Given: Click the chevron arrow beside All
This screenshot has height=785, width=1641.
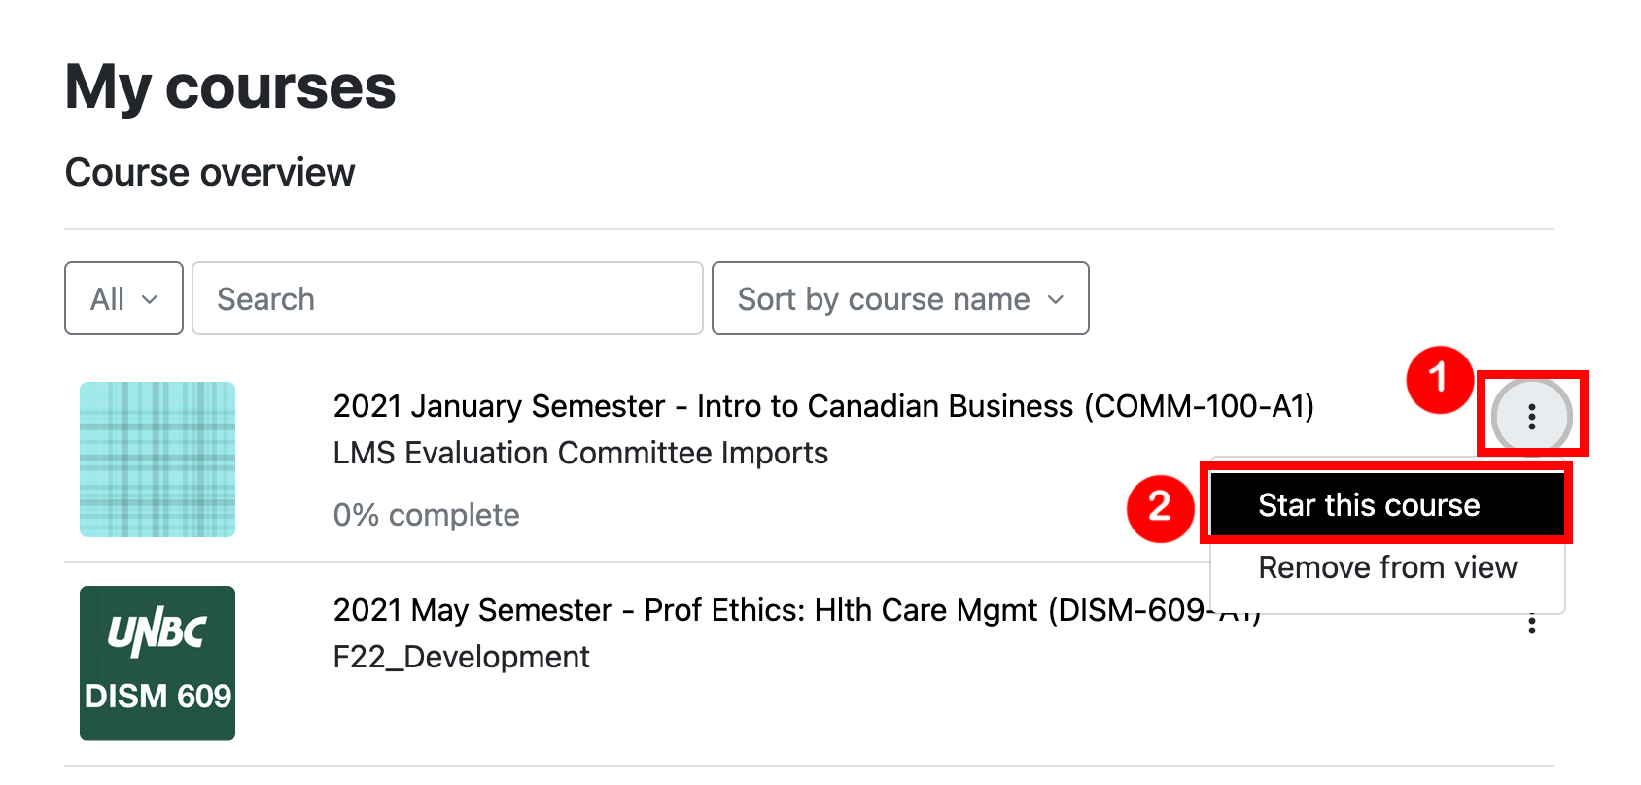Looking at the screenshot, I should pyautogui.click(x=150, y=299).
